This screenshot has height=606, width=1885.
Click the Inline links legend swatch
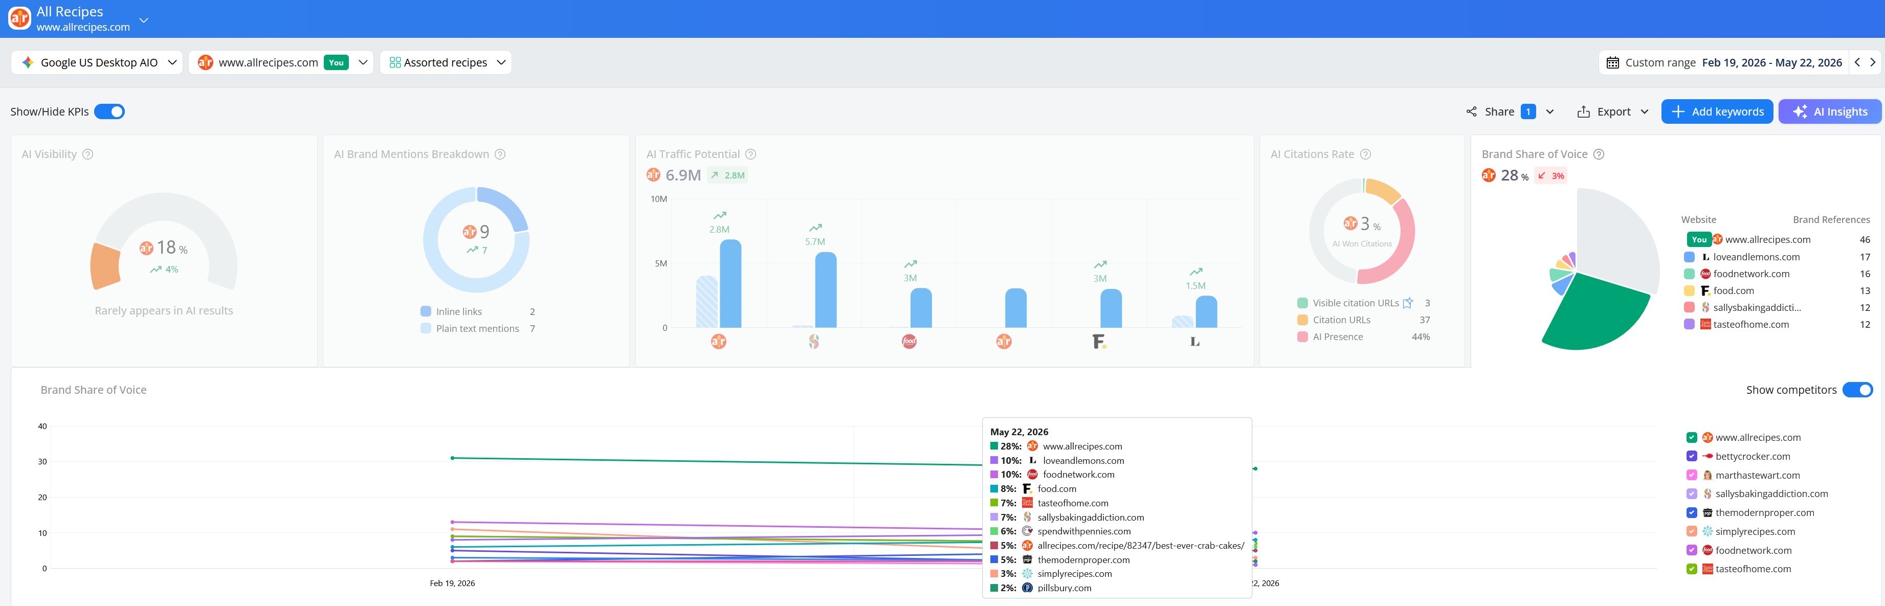[x=426, y=311]
